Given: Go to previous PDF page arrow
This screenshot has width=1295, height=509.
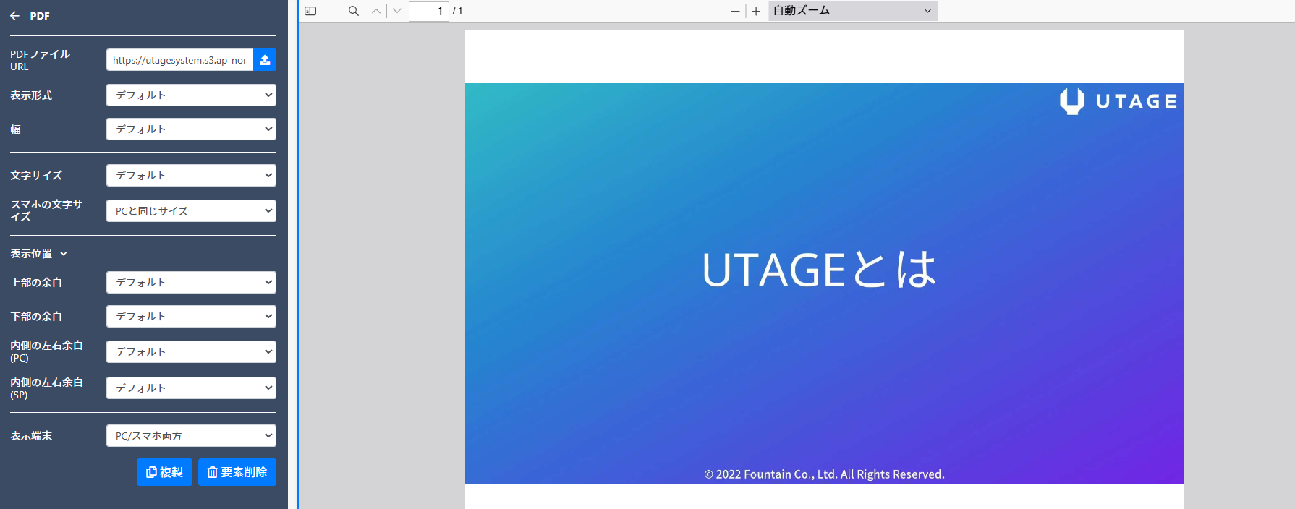Looking at the screenshot, I should click(376, 11).
